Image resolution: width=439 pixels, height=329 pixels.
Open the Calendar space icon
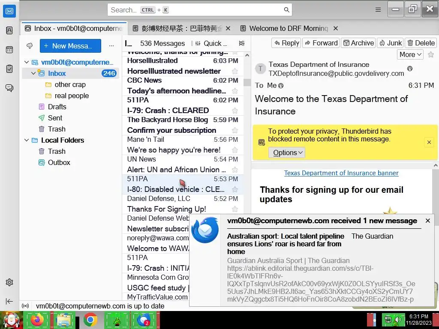[9, 50]
